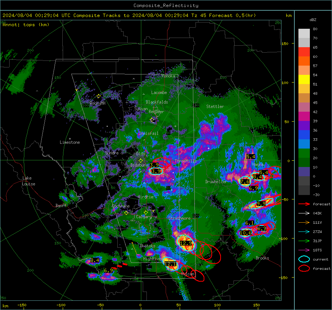Click the Calgary city label
This screenshot has width=332, height=310.
144,217
